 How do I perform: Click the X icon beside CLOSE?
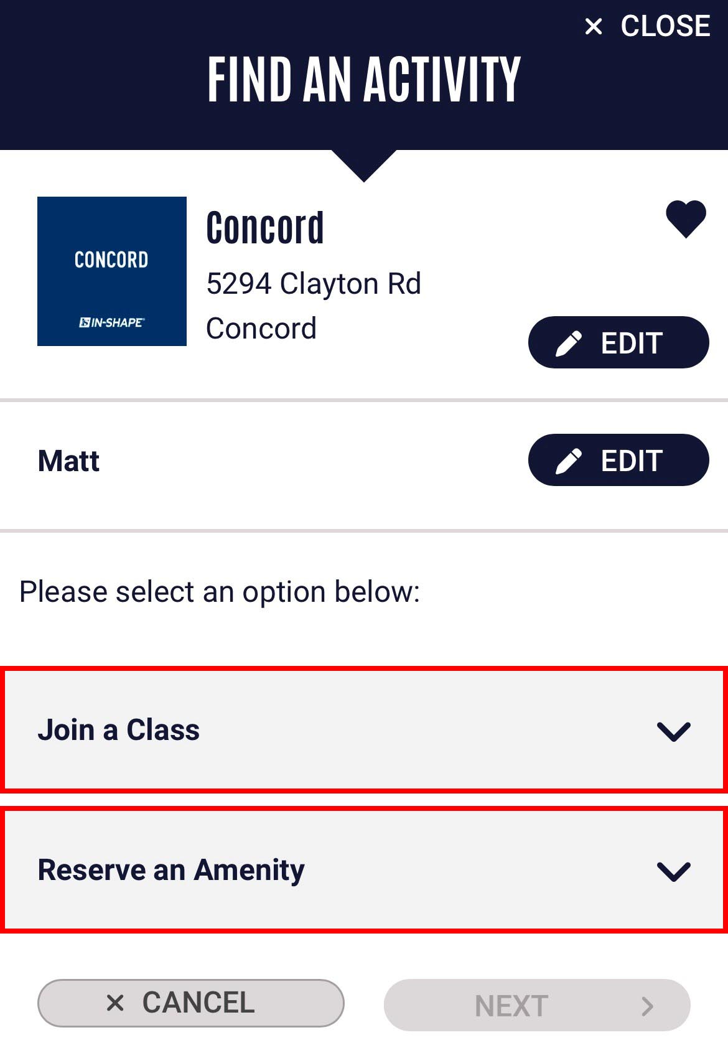tap(594, 27)
